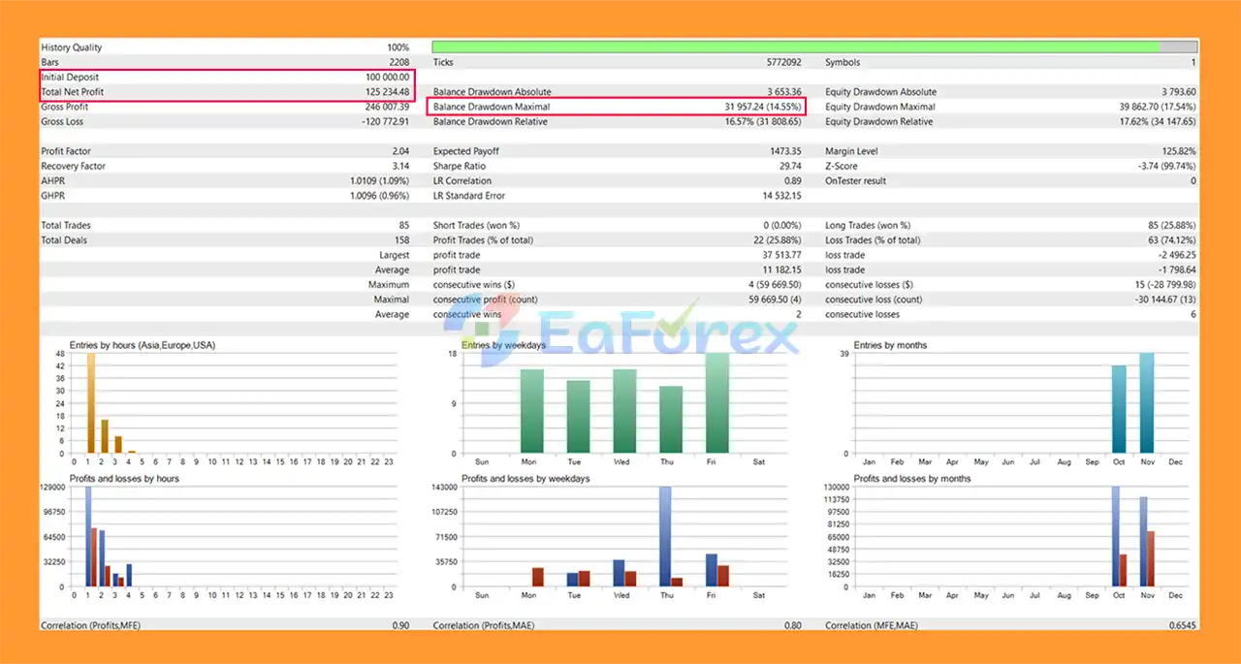
Task: Select the Initial Deposit value 100 000.00
Action: pyautogui.click(x=387, y=78)
